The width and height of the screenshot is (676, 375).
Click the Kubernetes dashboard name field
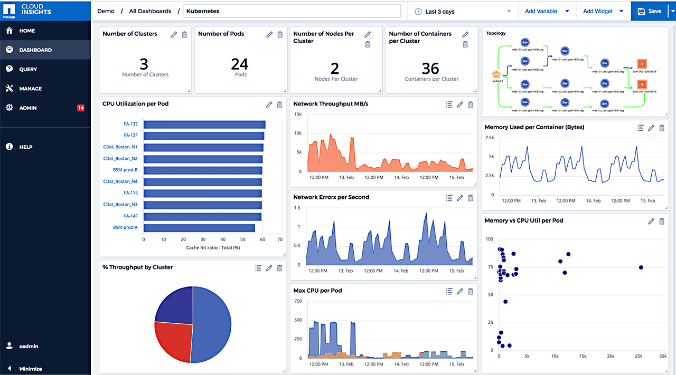[x=292, y=11]
